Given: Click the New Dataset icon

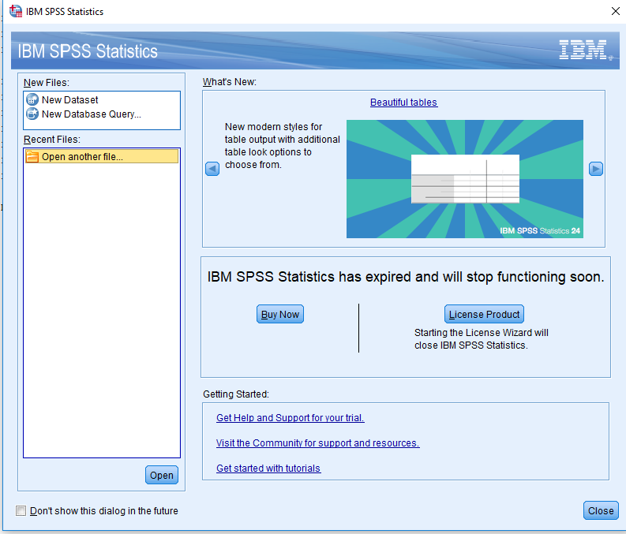Looking at the screenshot, I should click(x=32, y=99).
